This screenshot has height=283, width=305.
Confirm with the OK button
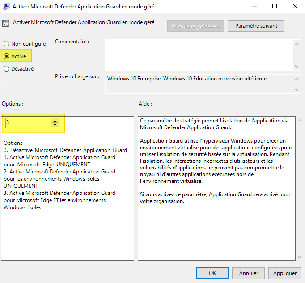click(212, 273)
